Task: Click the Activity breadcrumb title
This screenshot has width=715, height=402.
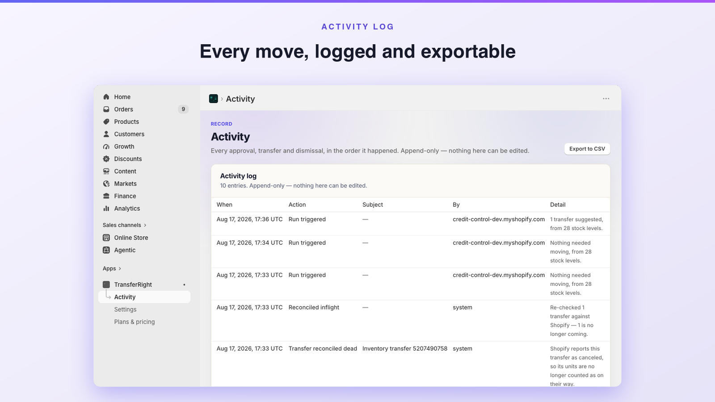Action: [240, 99]
